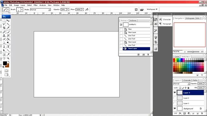Toggle lock image pixels brush icon
The image size is (207, 116).
tap(183, 88)
